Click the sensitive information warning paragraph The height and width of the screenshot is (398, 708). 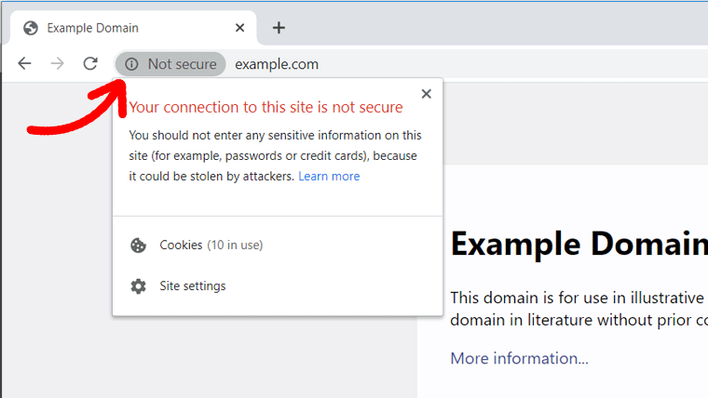coord(275,155)
